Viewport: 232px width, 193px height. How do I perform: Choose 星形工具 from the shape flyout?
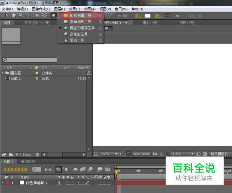click(x=80, y=40)
